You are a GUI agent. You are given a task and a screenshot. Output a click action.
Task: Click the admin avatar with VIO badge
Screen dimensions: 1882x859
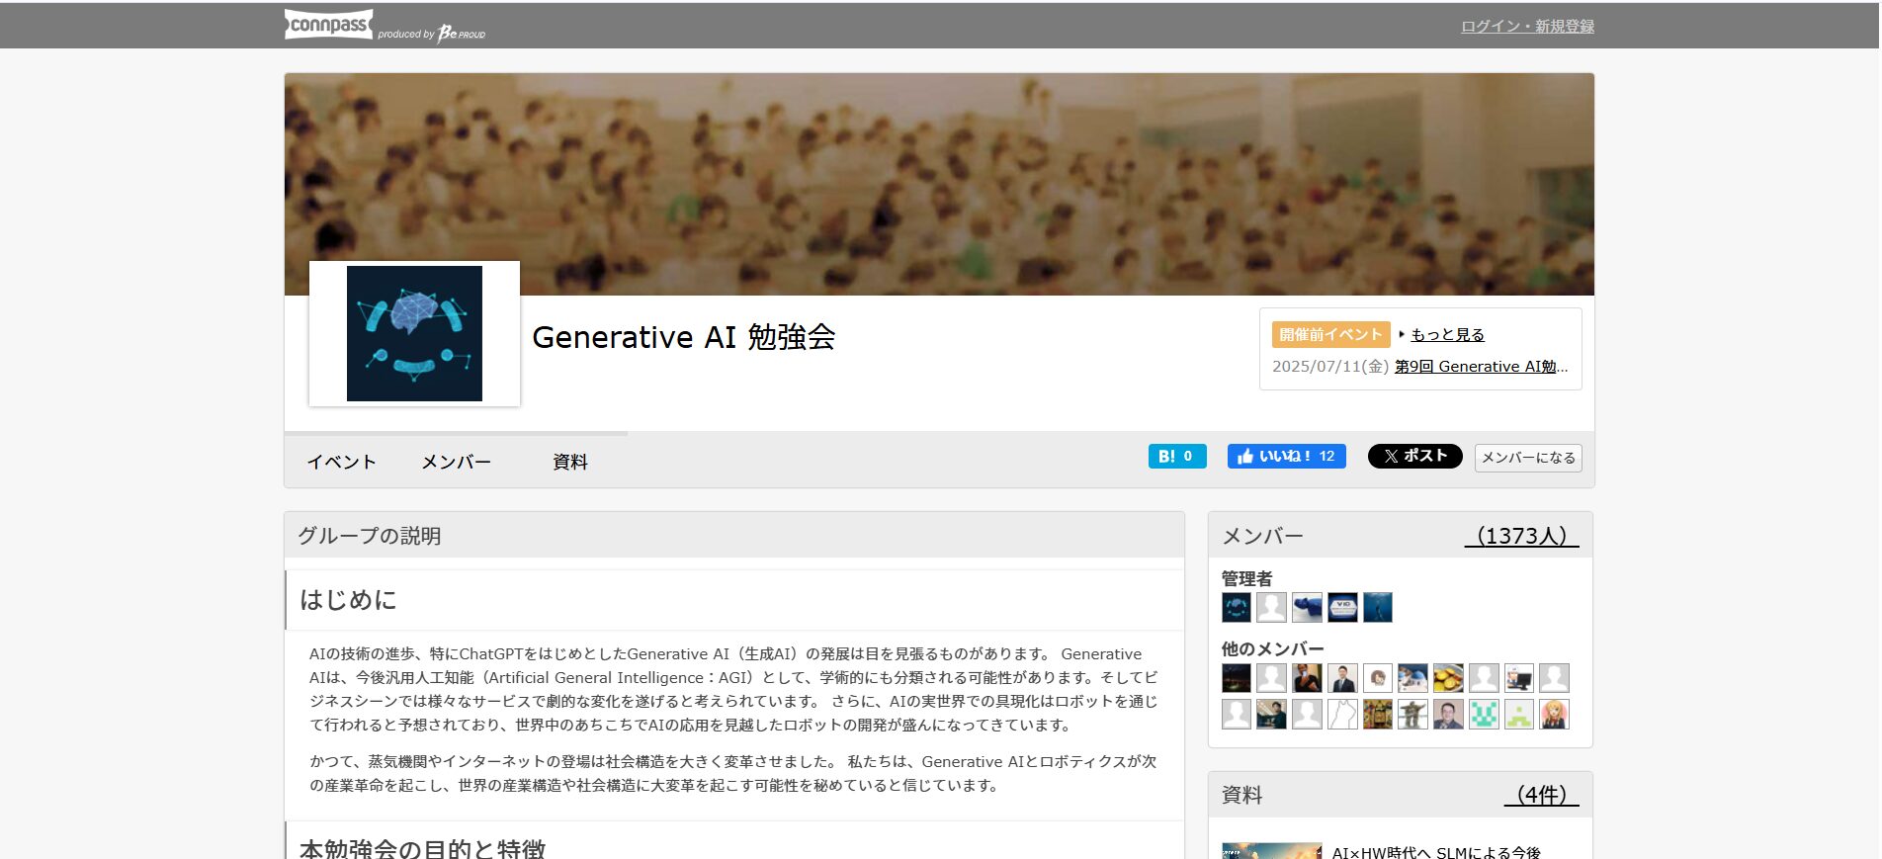(x=1342, y=607)
